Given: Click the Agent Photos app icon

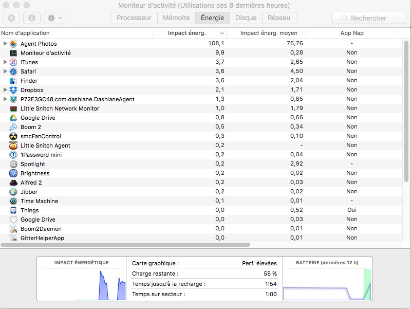Looking at the screenshot, I should [x=13, y=44].
